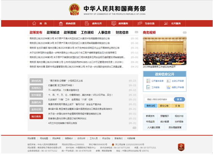Click the building icon for 机构设置
Image resolution: width=213 pixels, height=155 pixels.
(x=61, y=24)
